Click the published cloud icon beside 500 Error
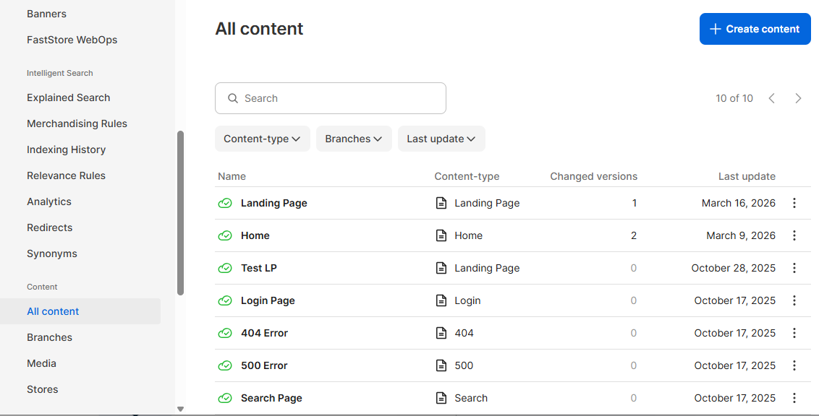This screenshot has width=819, height=416. 225,365
